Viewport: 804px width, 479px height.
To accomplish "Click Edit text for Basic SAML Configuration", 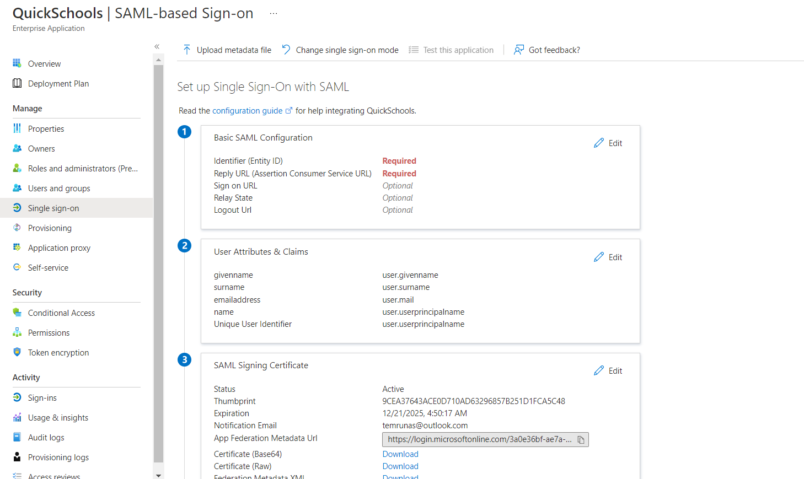I will point(615,143).
